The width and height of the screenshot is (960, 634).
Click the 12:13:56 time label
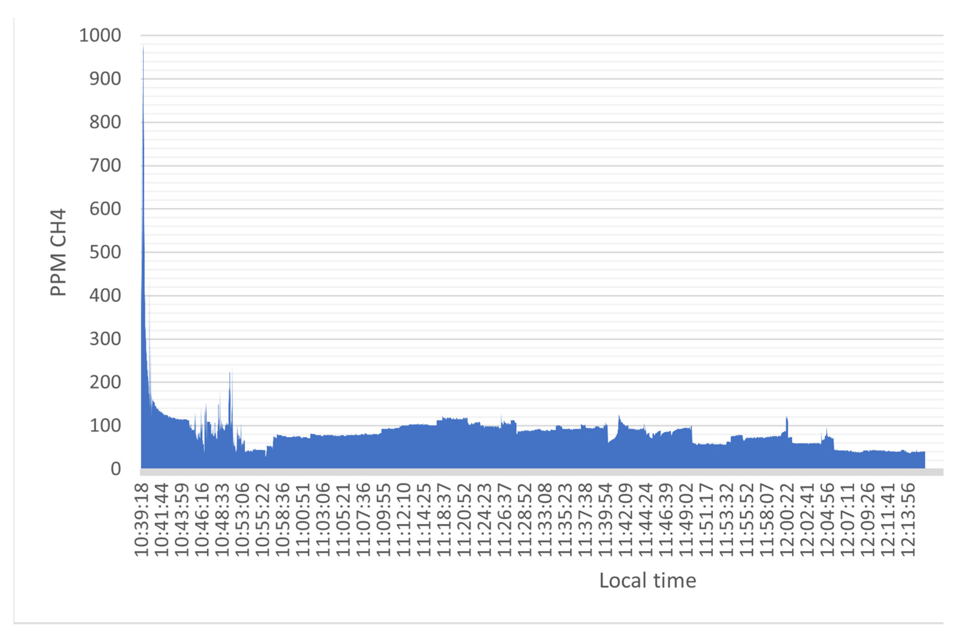coord(909,519)
